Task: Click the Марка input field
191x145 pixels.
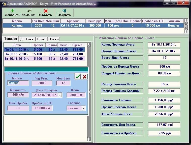Action: [x=18, y=83]
